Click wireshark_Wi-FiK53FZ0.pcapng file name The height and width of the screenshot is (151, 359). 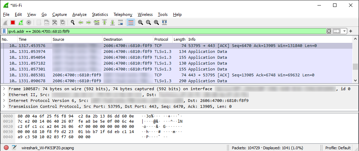pos(48,148)
